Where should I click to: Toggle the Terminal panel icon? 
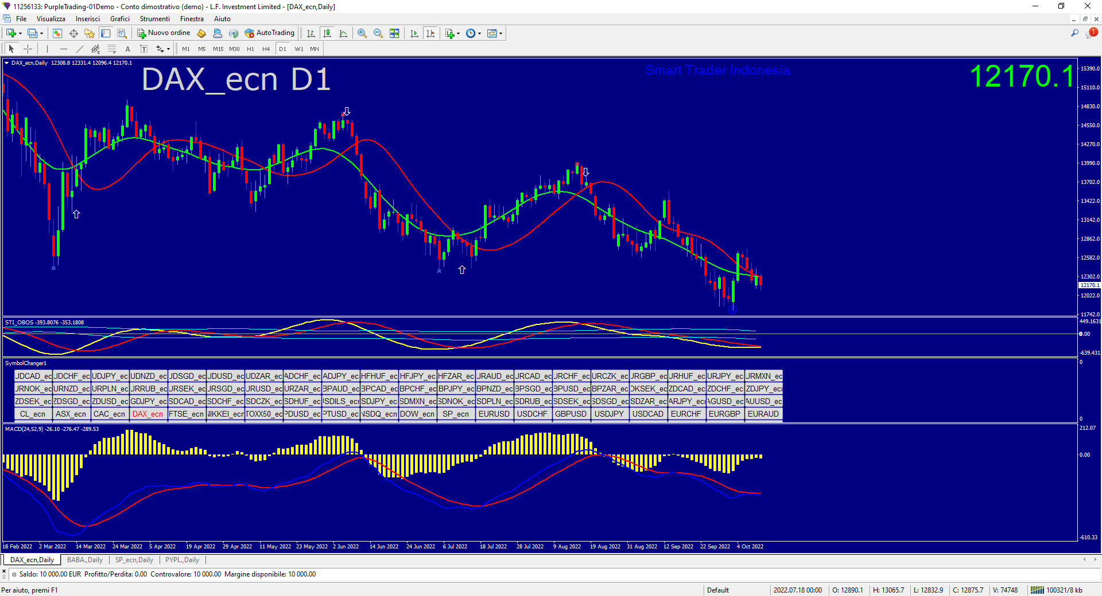pos(106,33)
